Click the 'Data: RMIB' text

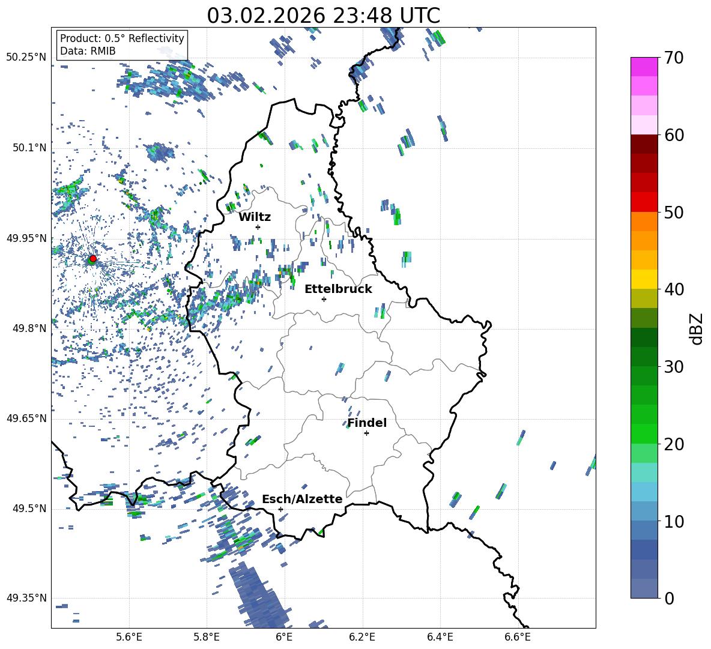click(x=88, y=51)
